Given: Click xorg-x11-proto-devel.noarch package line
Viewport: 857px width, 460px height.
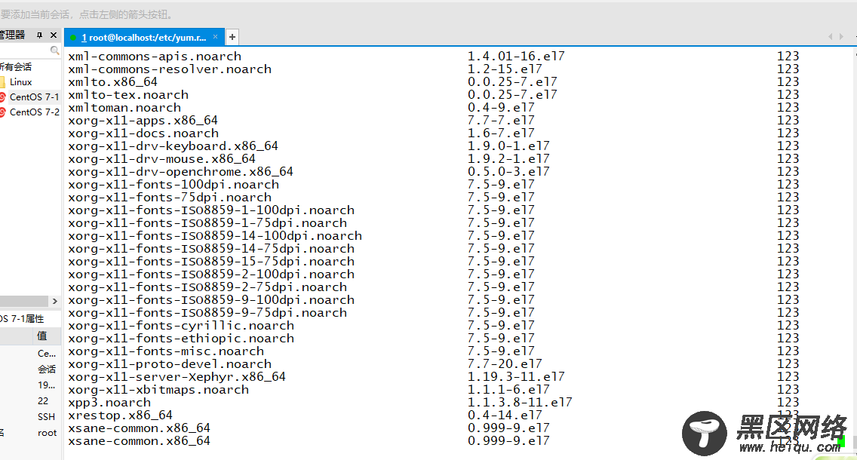Looking at the screenshot, I should 170,364.
